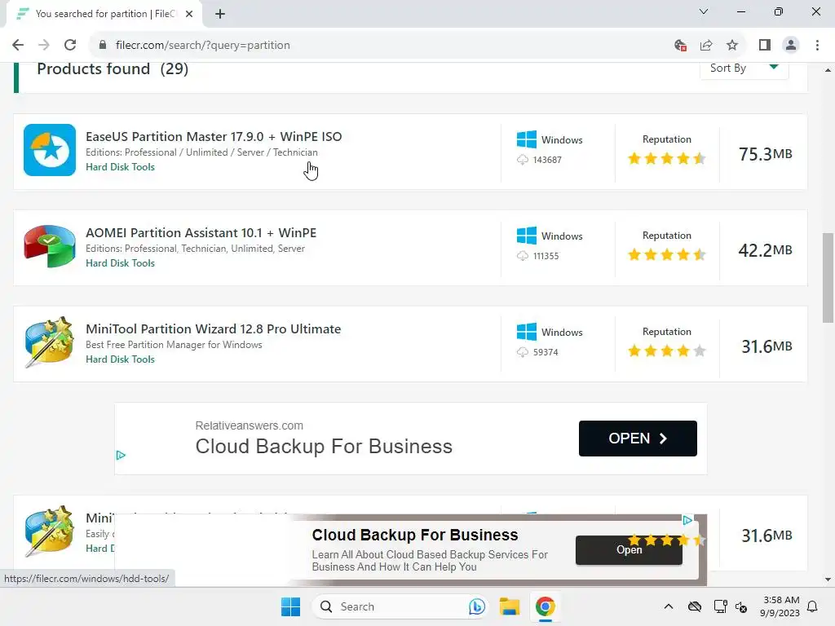
Task: Click the EaseUS Partition Master app icon
Action: [50, 150]
